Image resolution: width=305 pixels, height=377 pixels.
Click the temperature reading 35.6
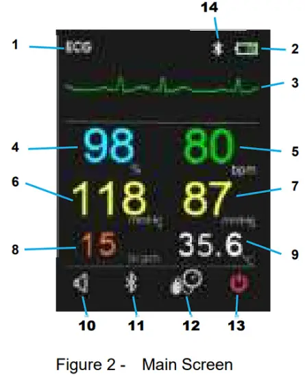coord(211,245)
